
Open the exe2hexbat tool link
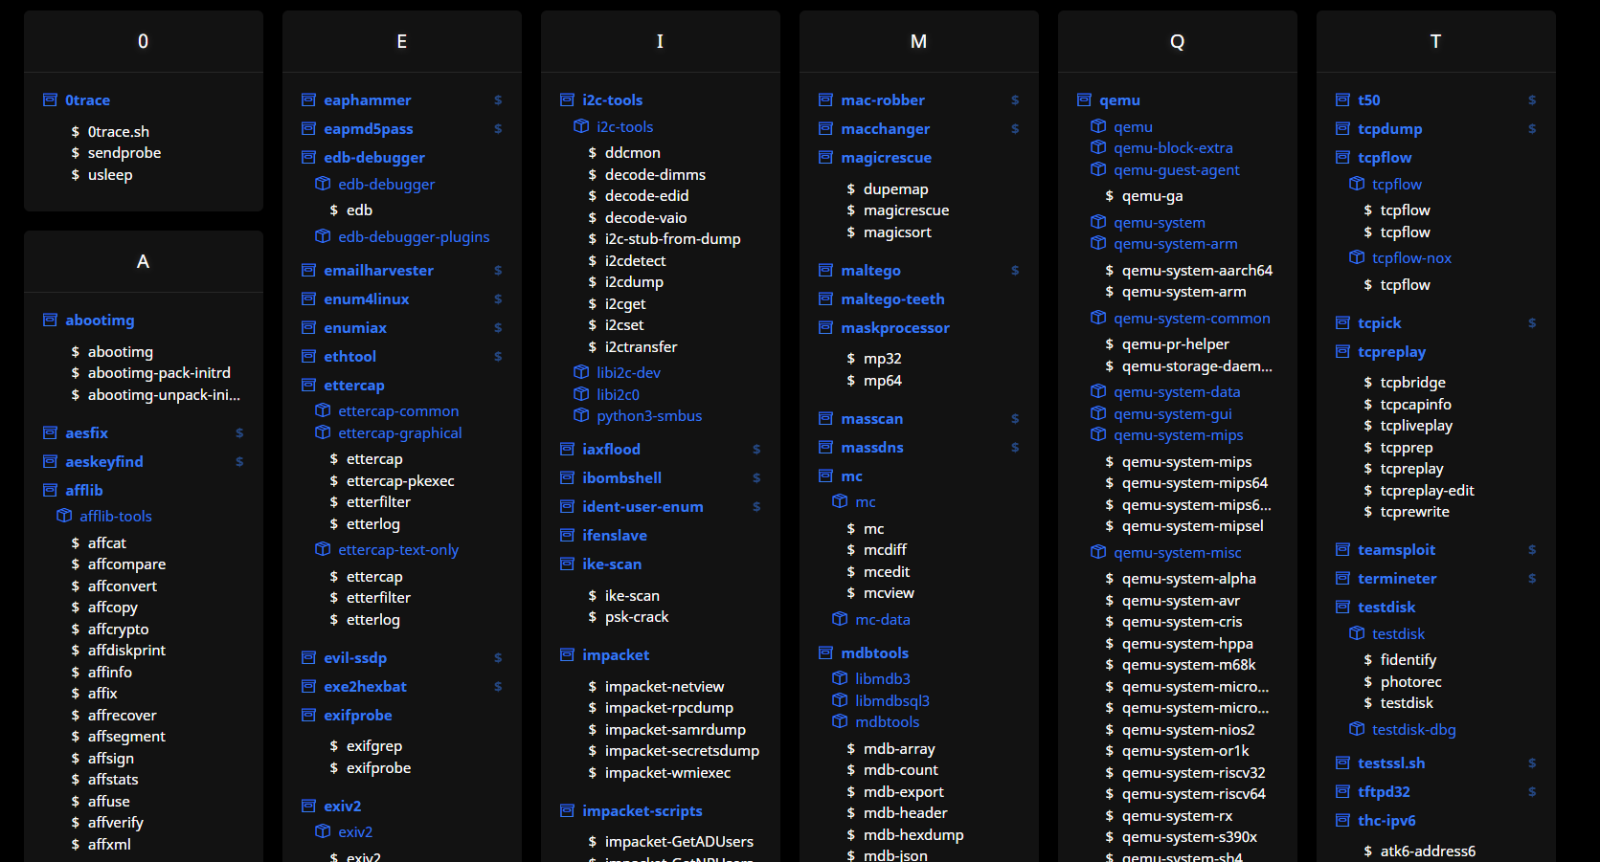[x=365, y=686]
